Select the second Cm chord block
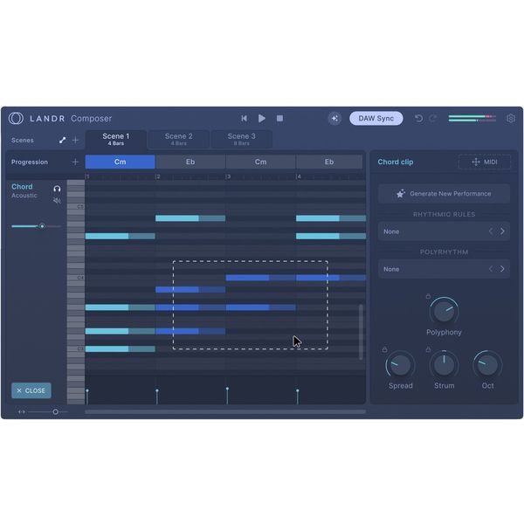Screen dimensions: 524x524 pyautogui.click(x=260, y=162)
